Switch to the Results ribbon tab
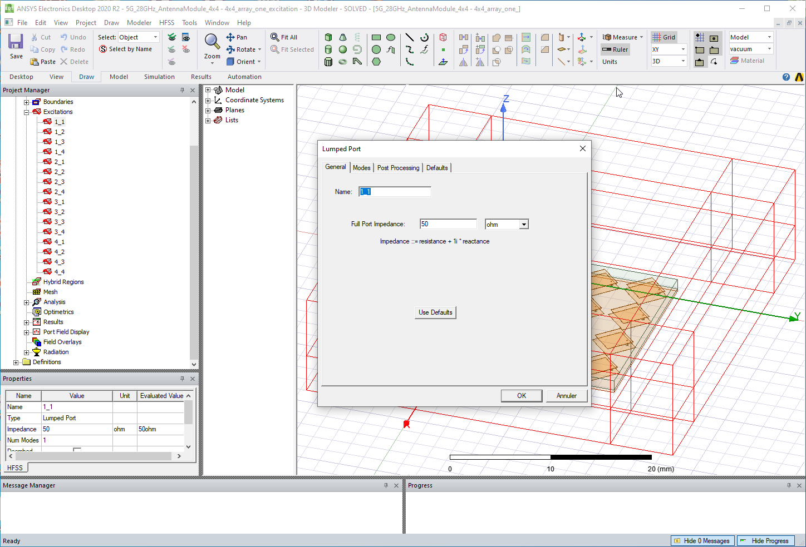The image size is (806, 547). pyautogui.click(x=201, y=77)
